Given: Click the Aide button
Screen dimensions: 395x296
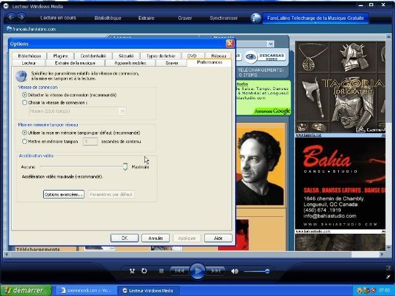Looking at the screenshot, I should [x=218, y=238].
